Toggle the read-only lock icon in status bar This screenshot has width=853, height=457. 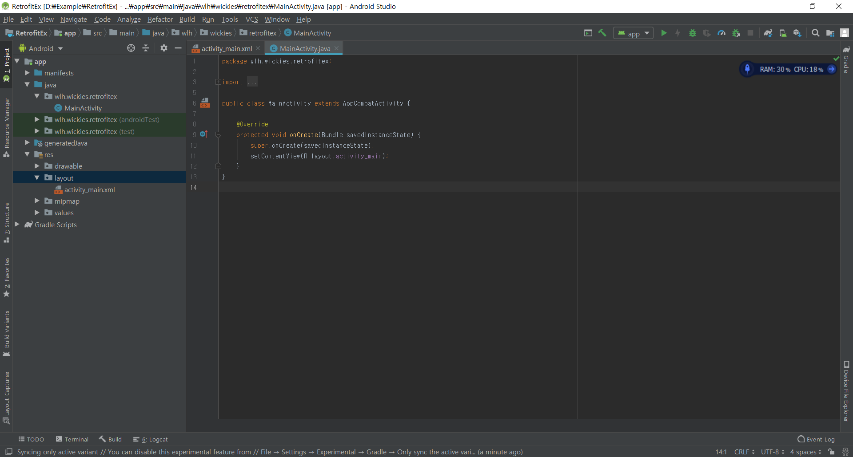pyautogui.click(x=831, y=452)
